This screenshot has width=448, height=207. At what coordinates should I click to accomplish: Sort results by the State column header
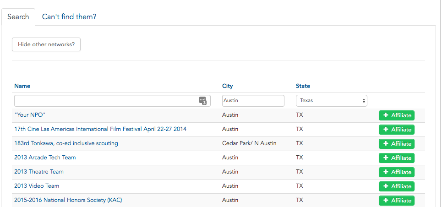tap(303, 86)
